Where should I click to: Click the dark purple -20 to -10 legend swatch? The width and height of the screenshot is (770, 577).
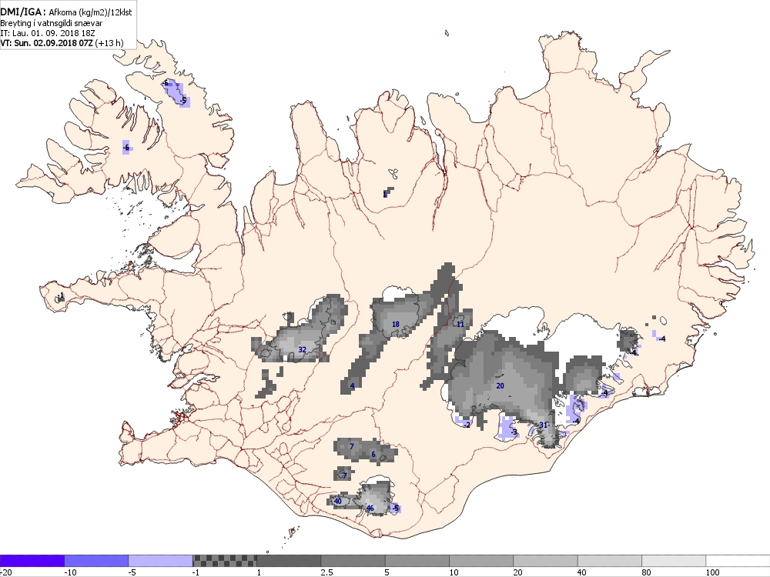(32, 561)
